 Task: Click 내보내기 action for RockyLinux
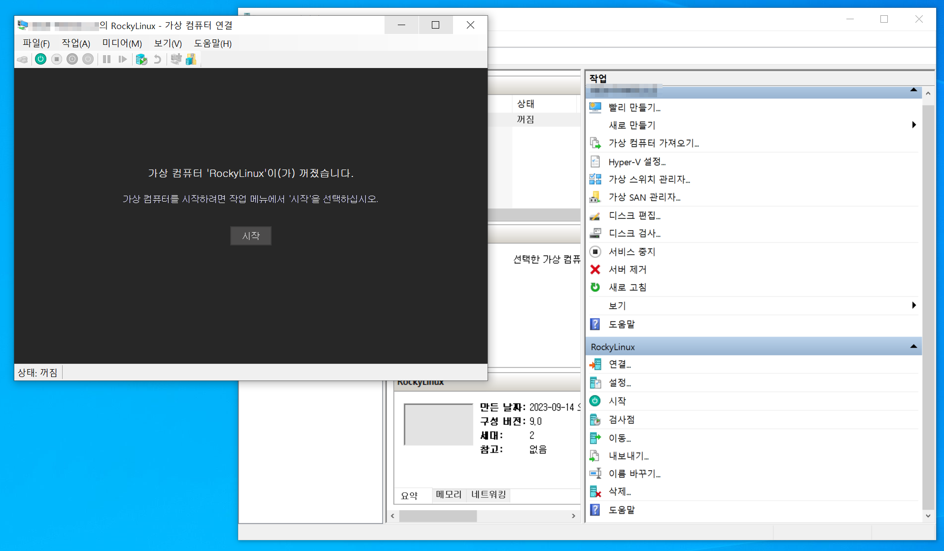pos(629,456)
